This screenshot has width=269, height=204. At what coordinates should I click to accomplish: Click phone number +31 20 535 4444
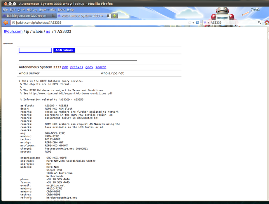(58, 179)
